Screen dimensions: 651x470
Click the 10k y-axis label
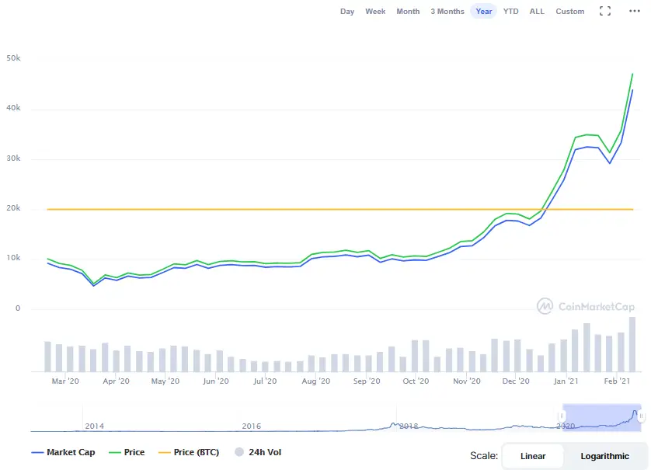13,258
